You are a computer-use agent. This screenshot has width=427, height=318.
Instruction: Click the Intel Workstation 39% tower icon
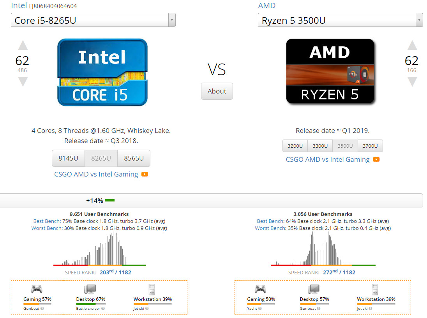(152, 290)
